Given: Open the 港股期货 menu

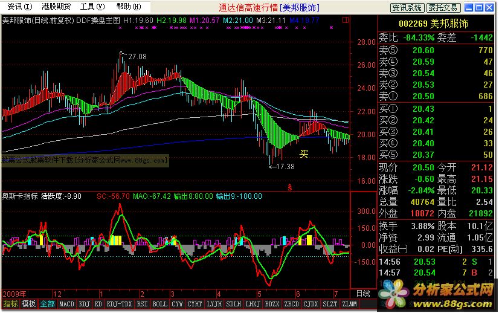Looking at the screenshot, I should (56, 7).
